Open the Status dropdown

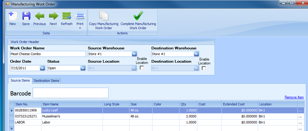click(83, 68)
